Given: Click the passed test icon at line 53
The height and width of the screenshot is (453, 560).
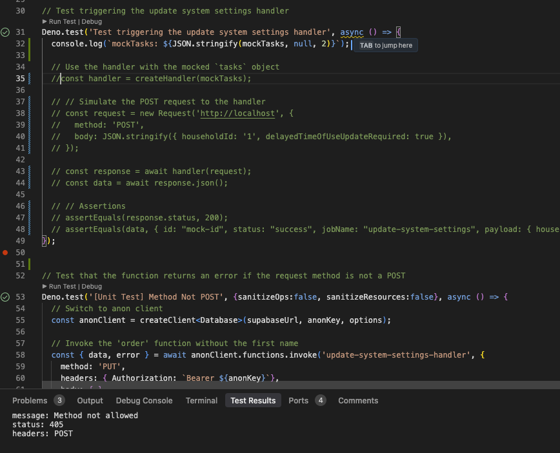Looking at the screenshot, I should [x=5, y=297].
